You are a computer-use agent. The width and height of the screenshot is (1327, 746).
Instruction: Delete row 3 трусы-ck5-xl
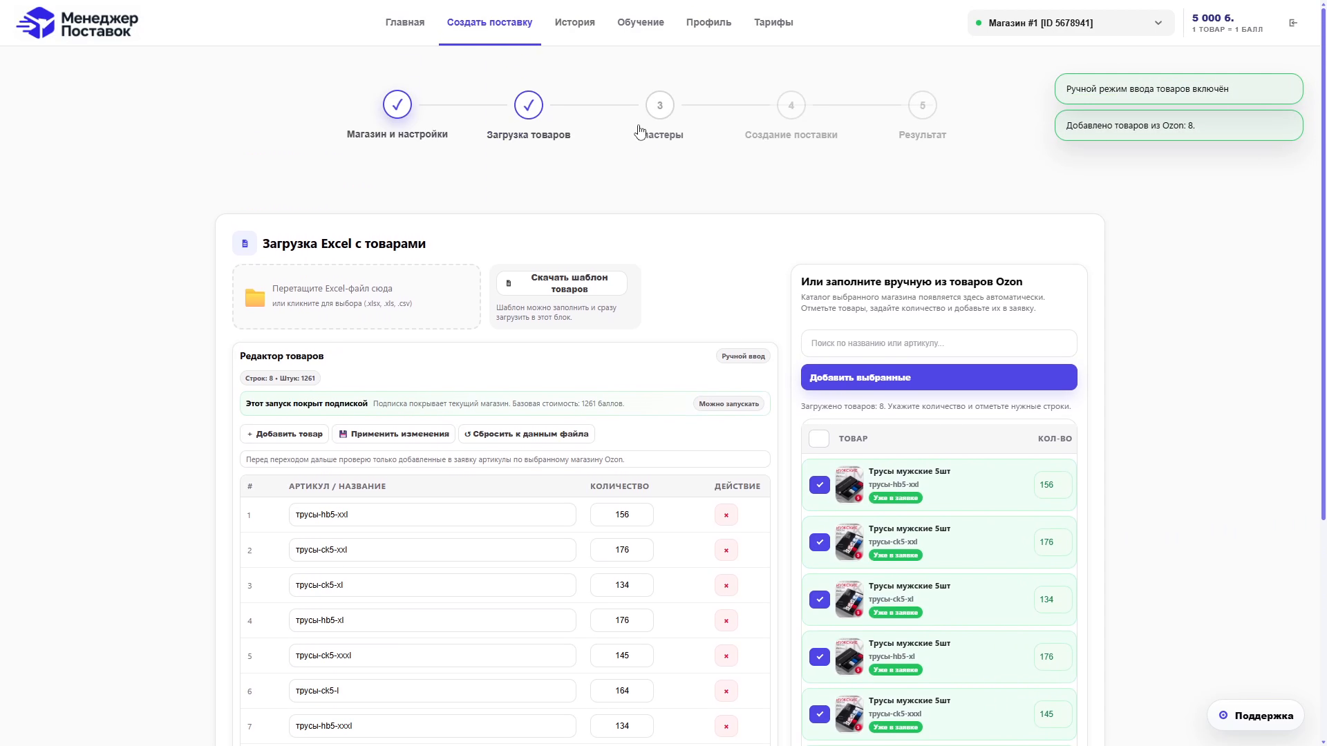(726, 585)
